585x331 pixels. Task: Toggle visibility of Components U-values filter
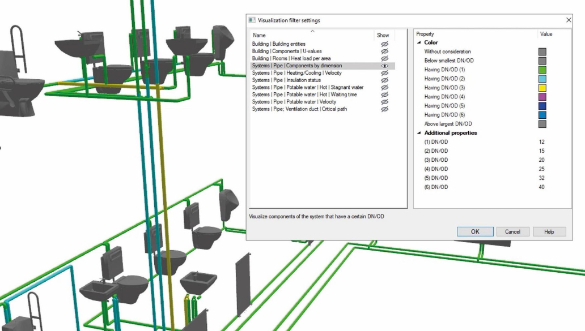(384, 51)
